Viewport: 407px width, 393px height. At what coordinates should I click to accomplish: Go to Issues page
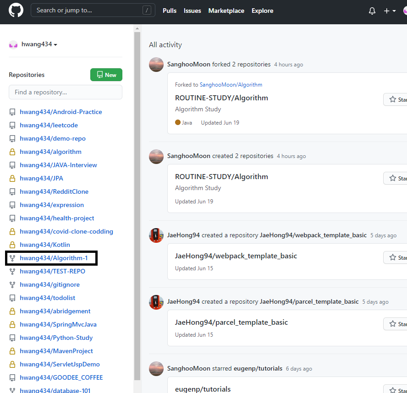[192, 11]
